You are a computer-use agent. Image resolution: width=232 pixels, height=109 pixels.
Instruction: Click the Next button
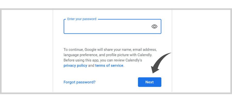point(150,82)
